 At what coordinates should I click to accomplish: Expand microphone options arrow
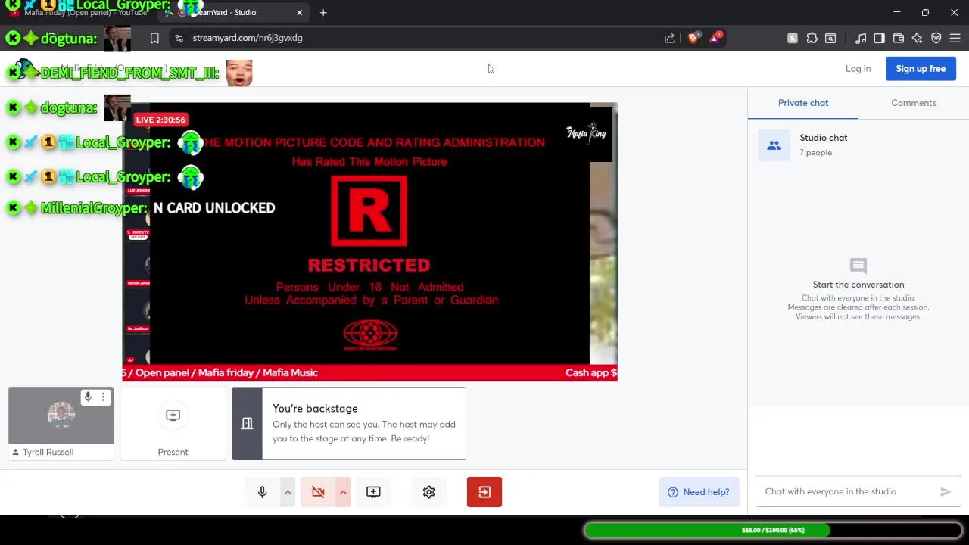[x=288, y=492]
